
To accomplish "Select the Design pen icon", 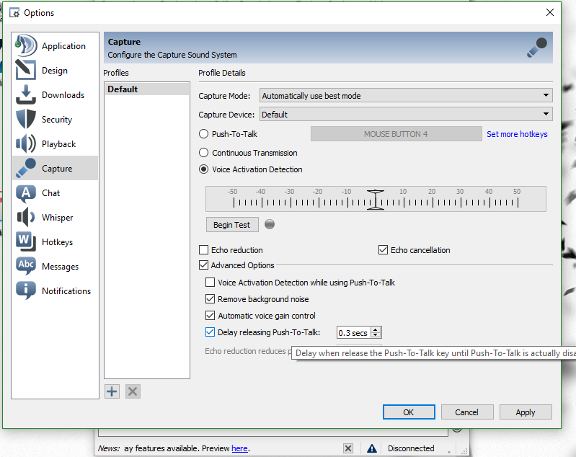I will coord(26,70).
